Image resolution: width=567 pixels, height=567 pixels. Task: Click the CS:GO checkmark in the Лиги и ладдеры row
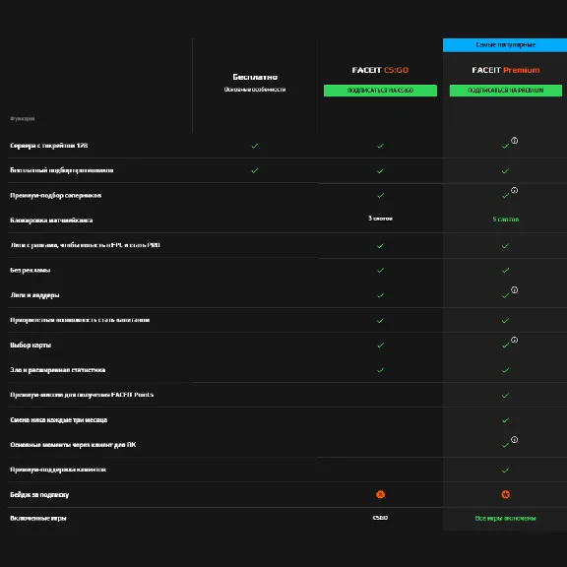click(380, 295)
